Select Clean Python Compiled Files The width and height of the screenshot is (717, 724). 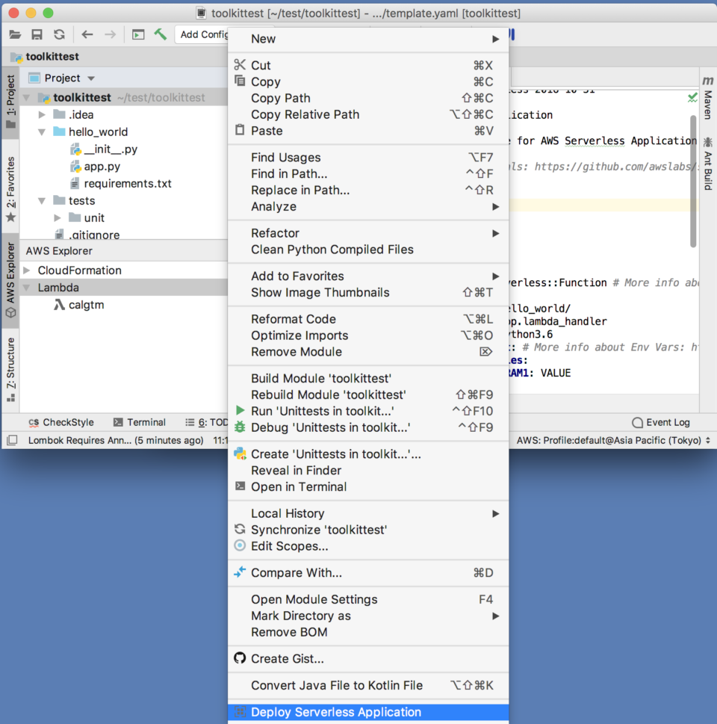pyautogui.click(x=368, y=250)
